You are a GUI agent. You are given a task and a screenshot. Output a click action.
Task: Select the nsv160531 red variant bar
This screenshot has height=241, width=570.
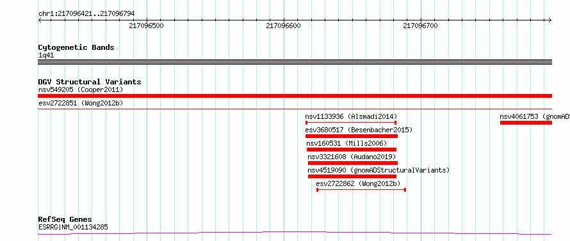tap(352, 150)
